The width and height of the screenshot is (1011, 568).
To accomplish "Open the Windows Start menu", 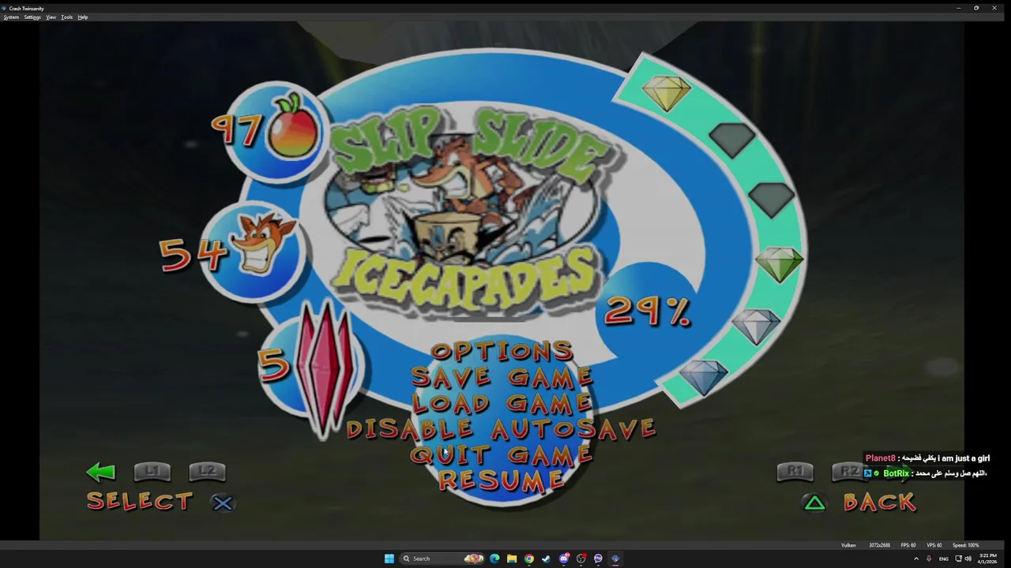I will point(389,559).
